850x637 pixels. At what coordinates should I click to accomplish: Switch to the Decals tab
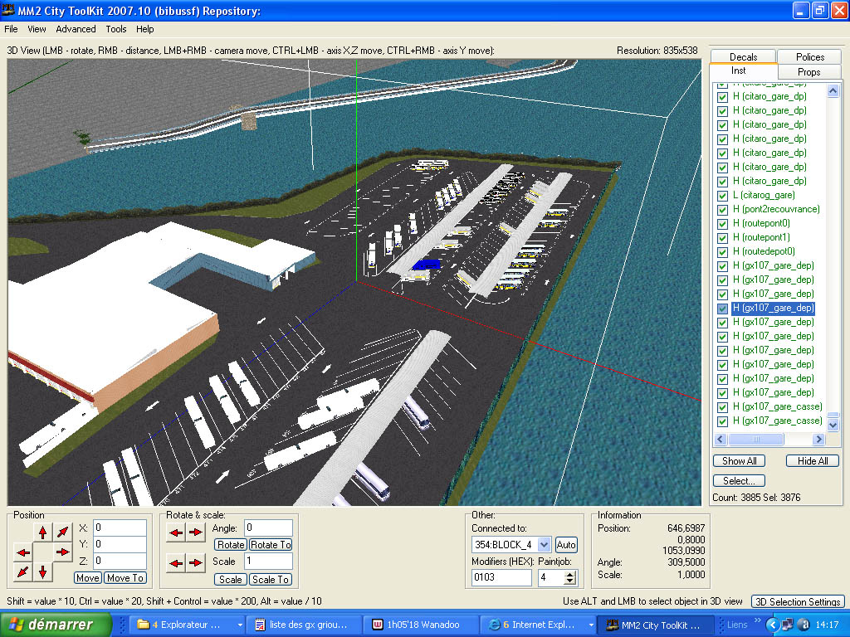point(743,57)
